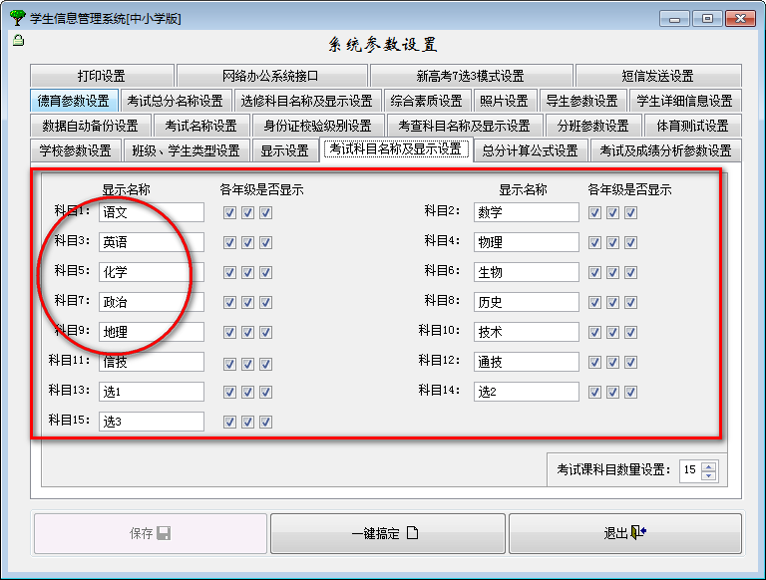Toggle the third checkbox for 科目10 技术
This screenshot has width=766, height=580.
click(x=630, y=332)
